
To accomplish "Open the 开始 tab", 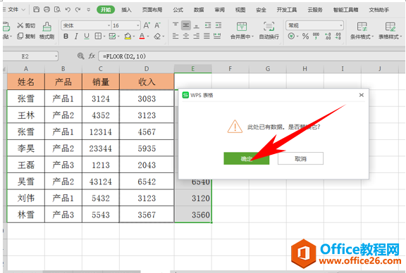I will 106,10.
